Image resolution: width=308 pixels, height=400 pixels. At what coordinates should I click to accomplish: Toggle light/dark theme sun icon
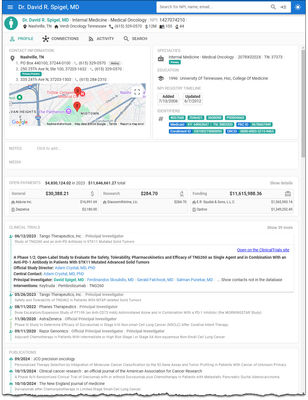point(298,7)
